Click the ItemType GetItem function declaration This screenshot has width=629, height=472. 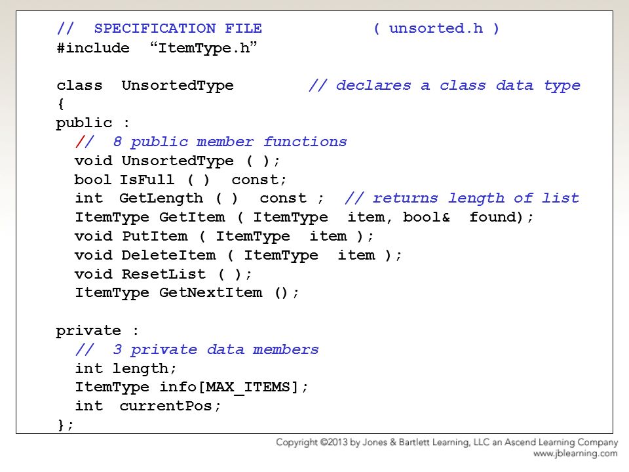304,218
